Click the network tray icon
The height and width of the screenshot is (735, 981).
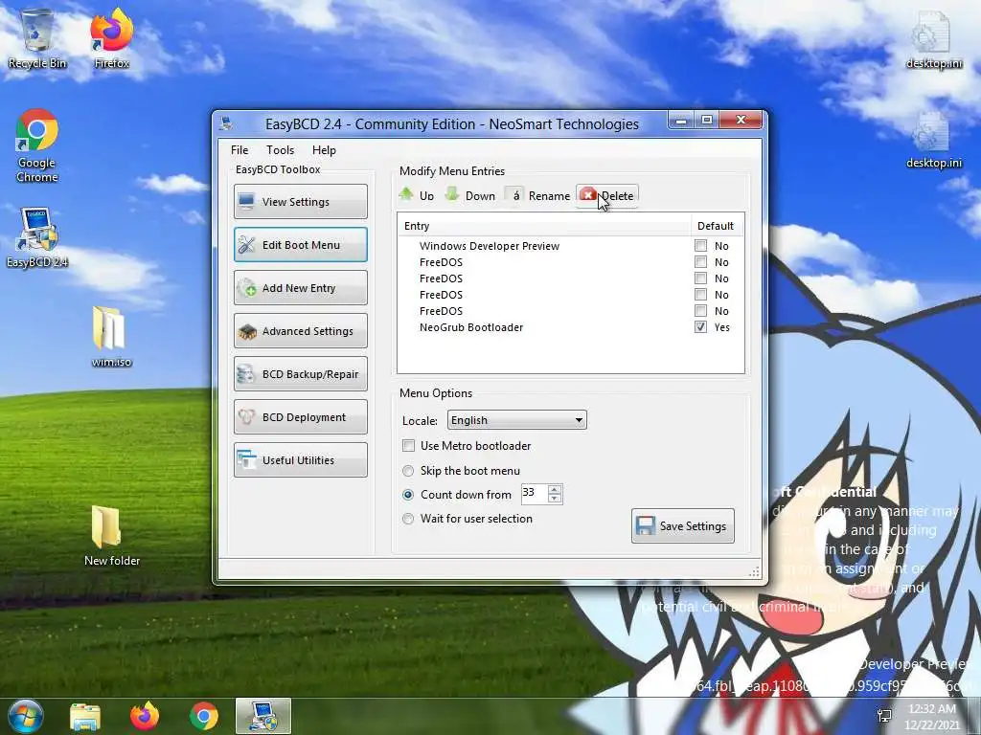click(x=884, y=716)
